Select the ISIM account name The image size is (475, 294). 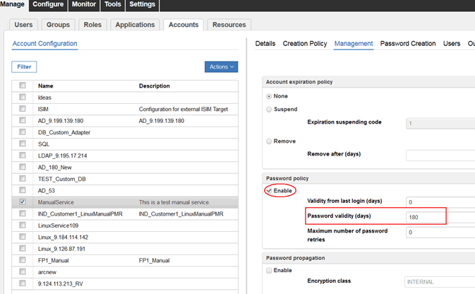43,110
